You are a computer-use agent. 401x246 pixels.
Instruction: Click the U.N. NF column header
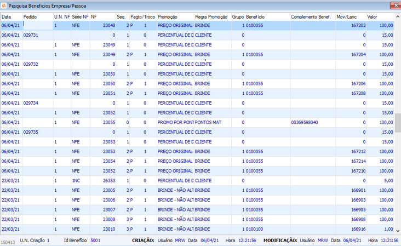(x=62, y=17)
